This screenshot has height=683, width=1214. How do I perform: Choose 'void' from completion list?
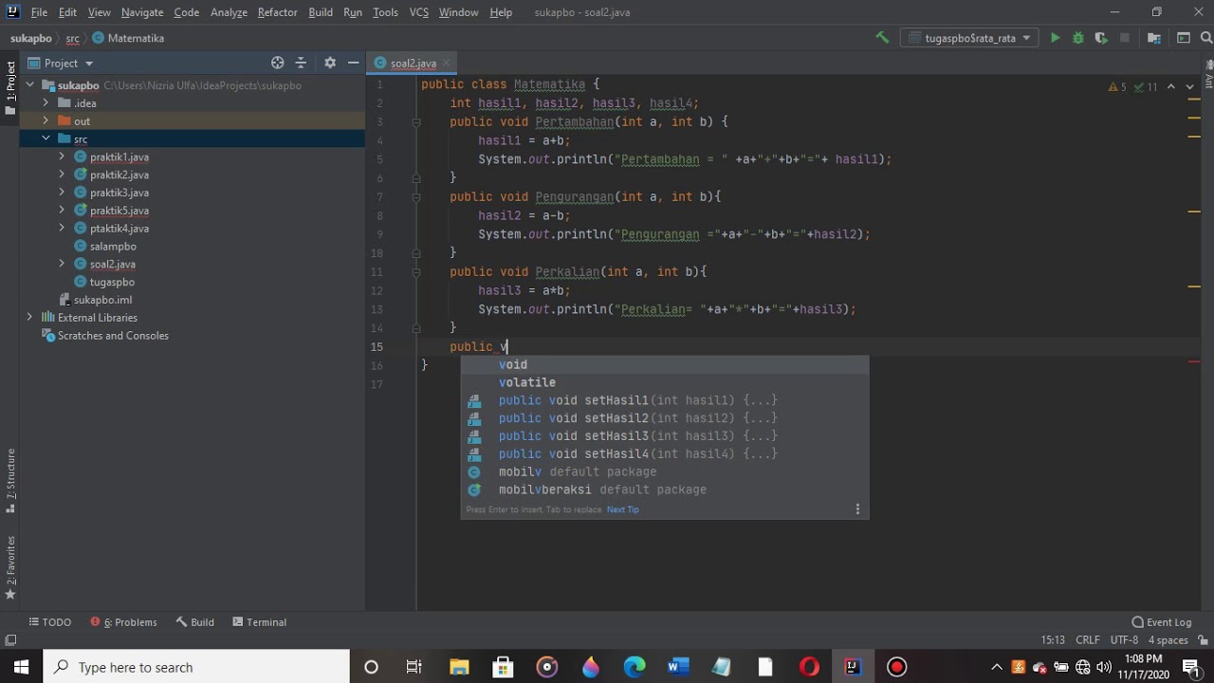click(664, 364)
